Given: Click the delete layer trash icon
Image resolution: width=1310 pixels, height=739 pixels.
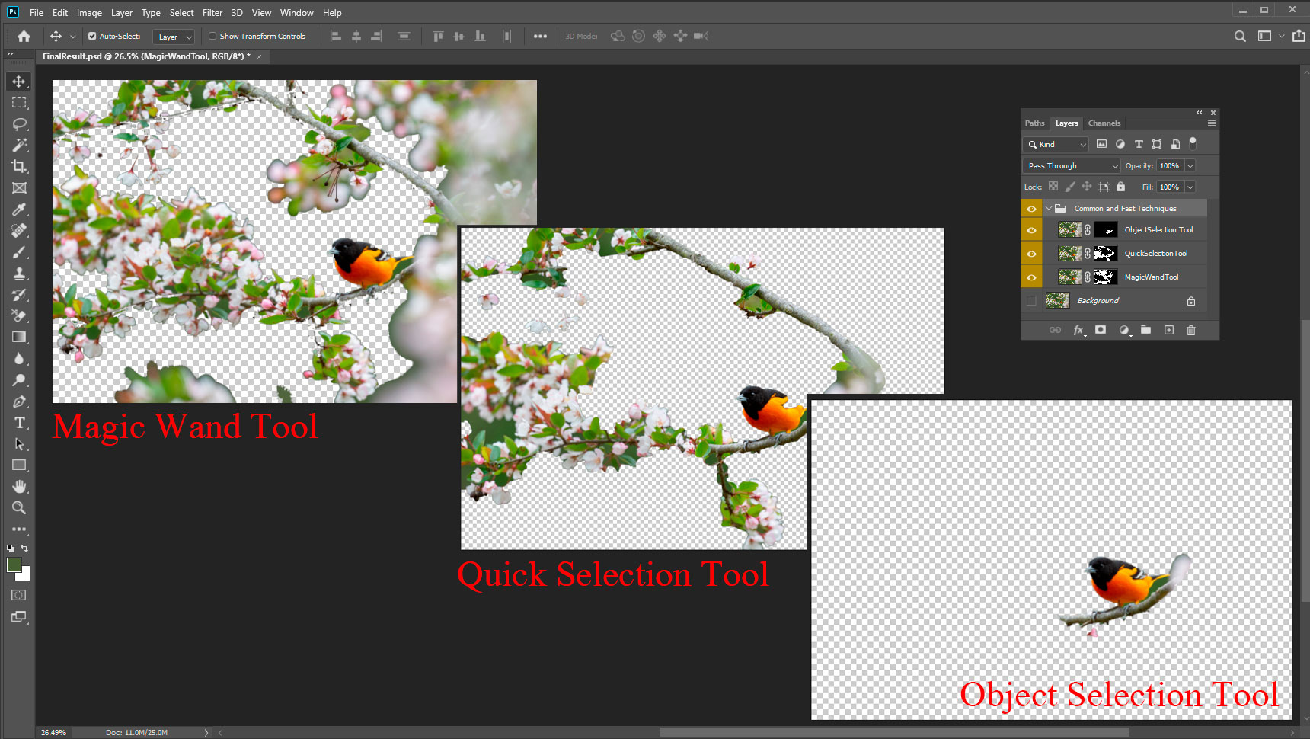Looking at the screenshot, I should (x=1191, y=330).
